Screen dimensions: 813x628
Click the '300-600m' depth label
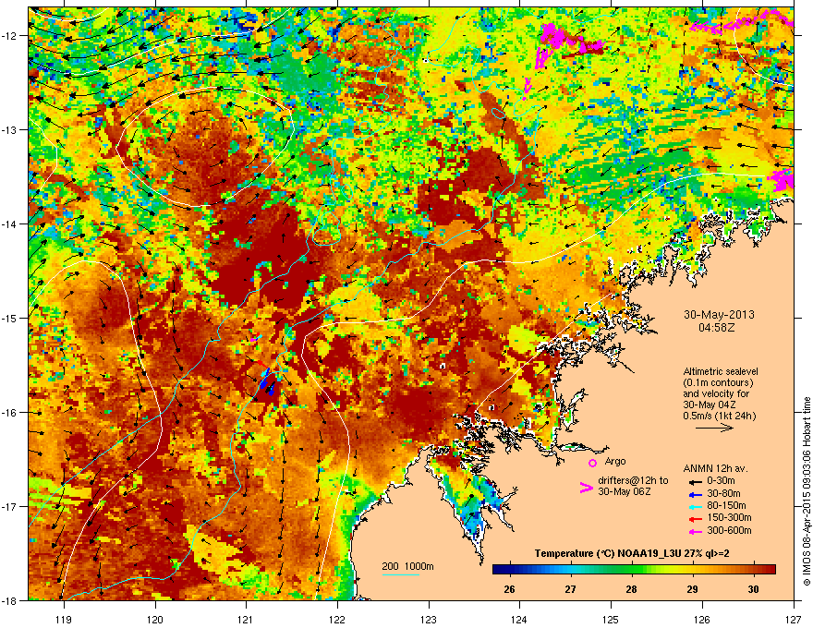click(x=729, y=531)
